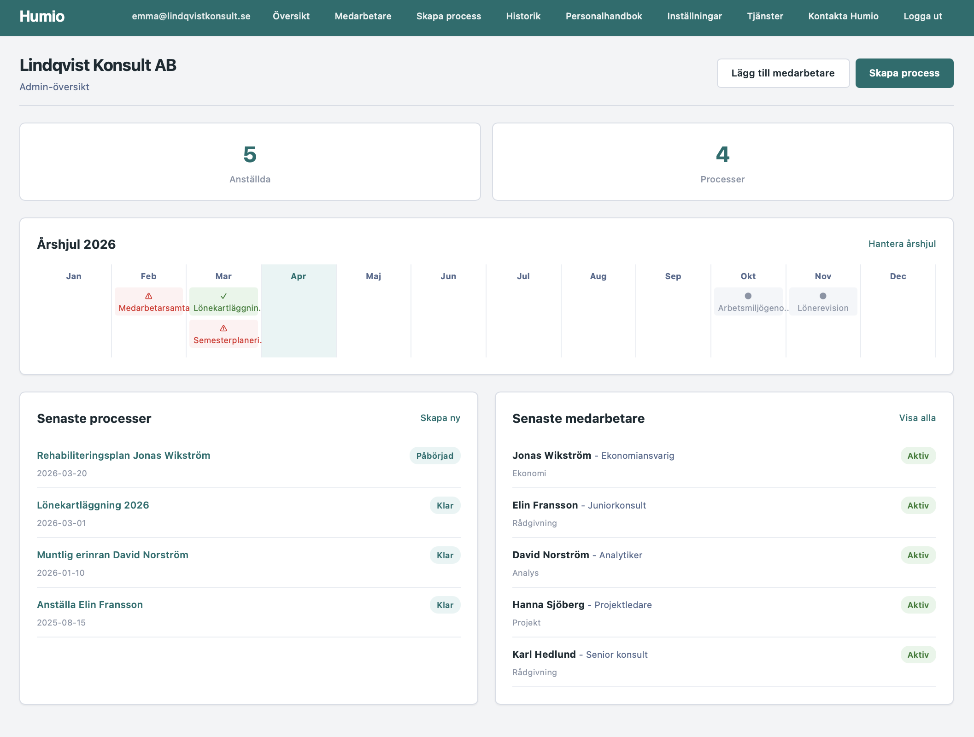Click the Arbetsmiljö gray dot in October
This screenshot has height=737, width=974.
[748, 296]
